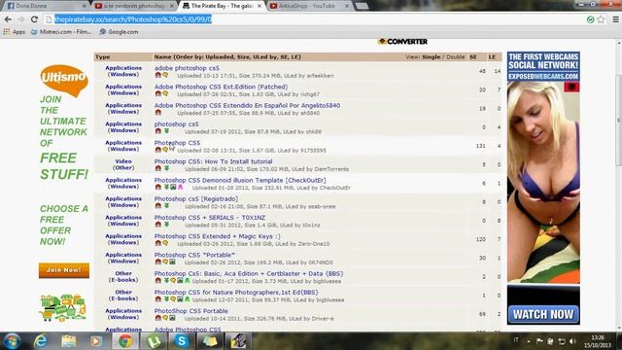Switch view to Double

click(x=456, y=56)
